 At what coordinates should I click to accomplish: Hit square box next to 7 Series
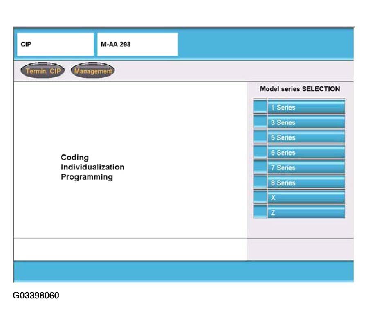(260, 168)
